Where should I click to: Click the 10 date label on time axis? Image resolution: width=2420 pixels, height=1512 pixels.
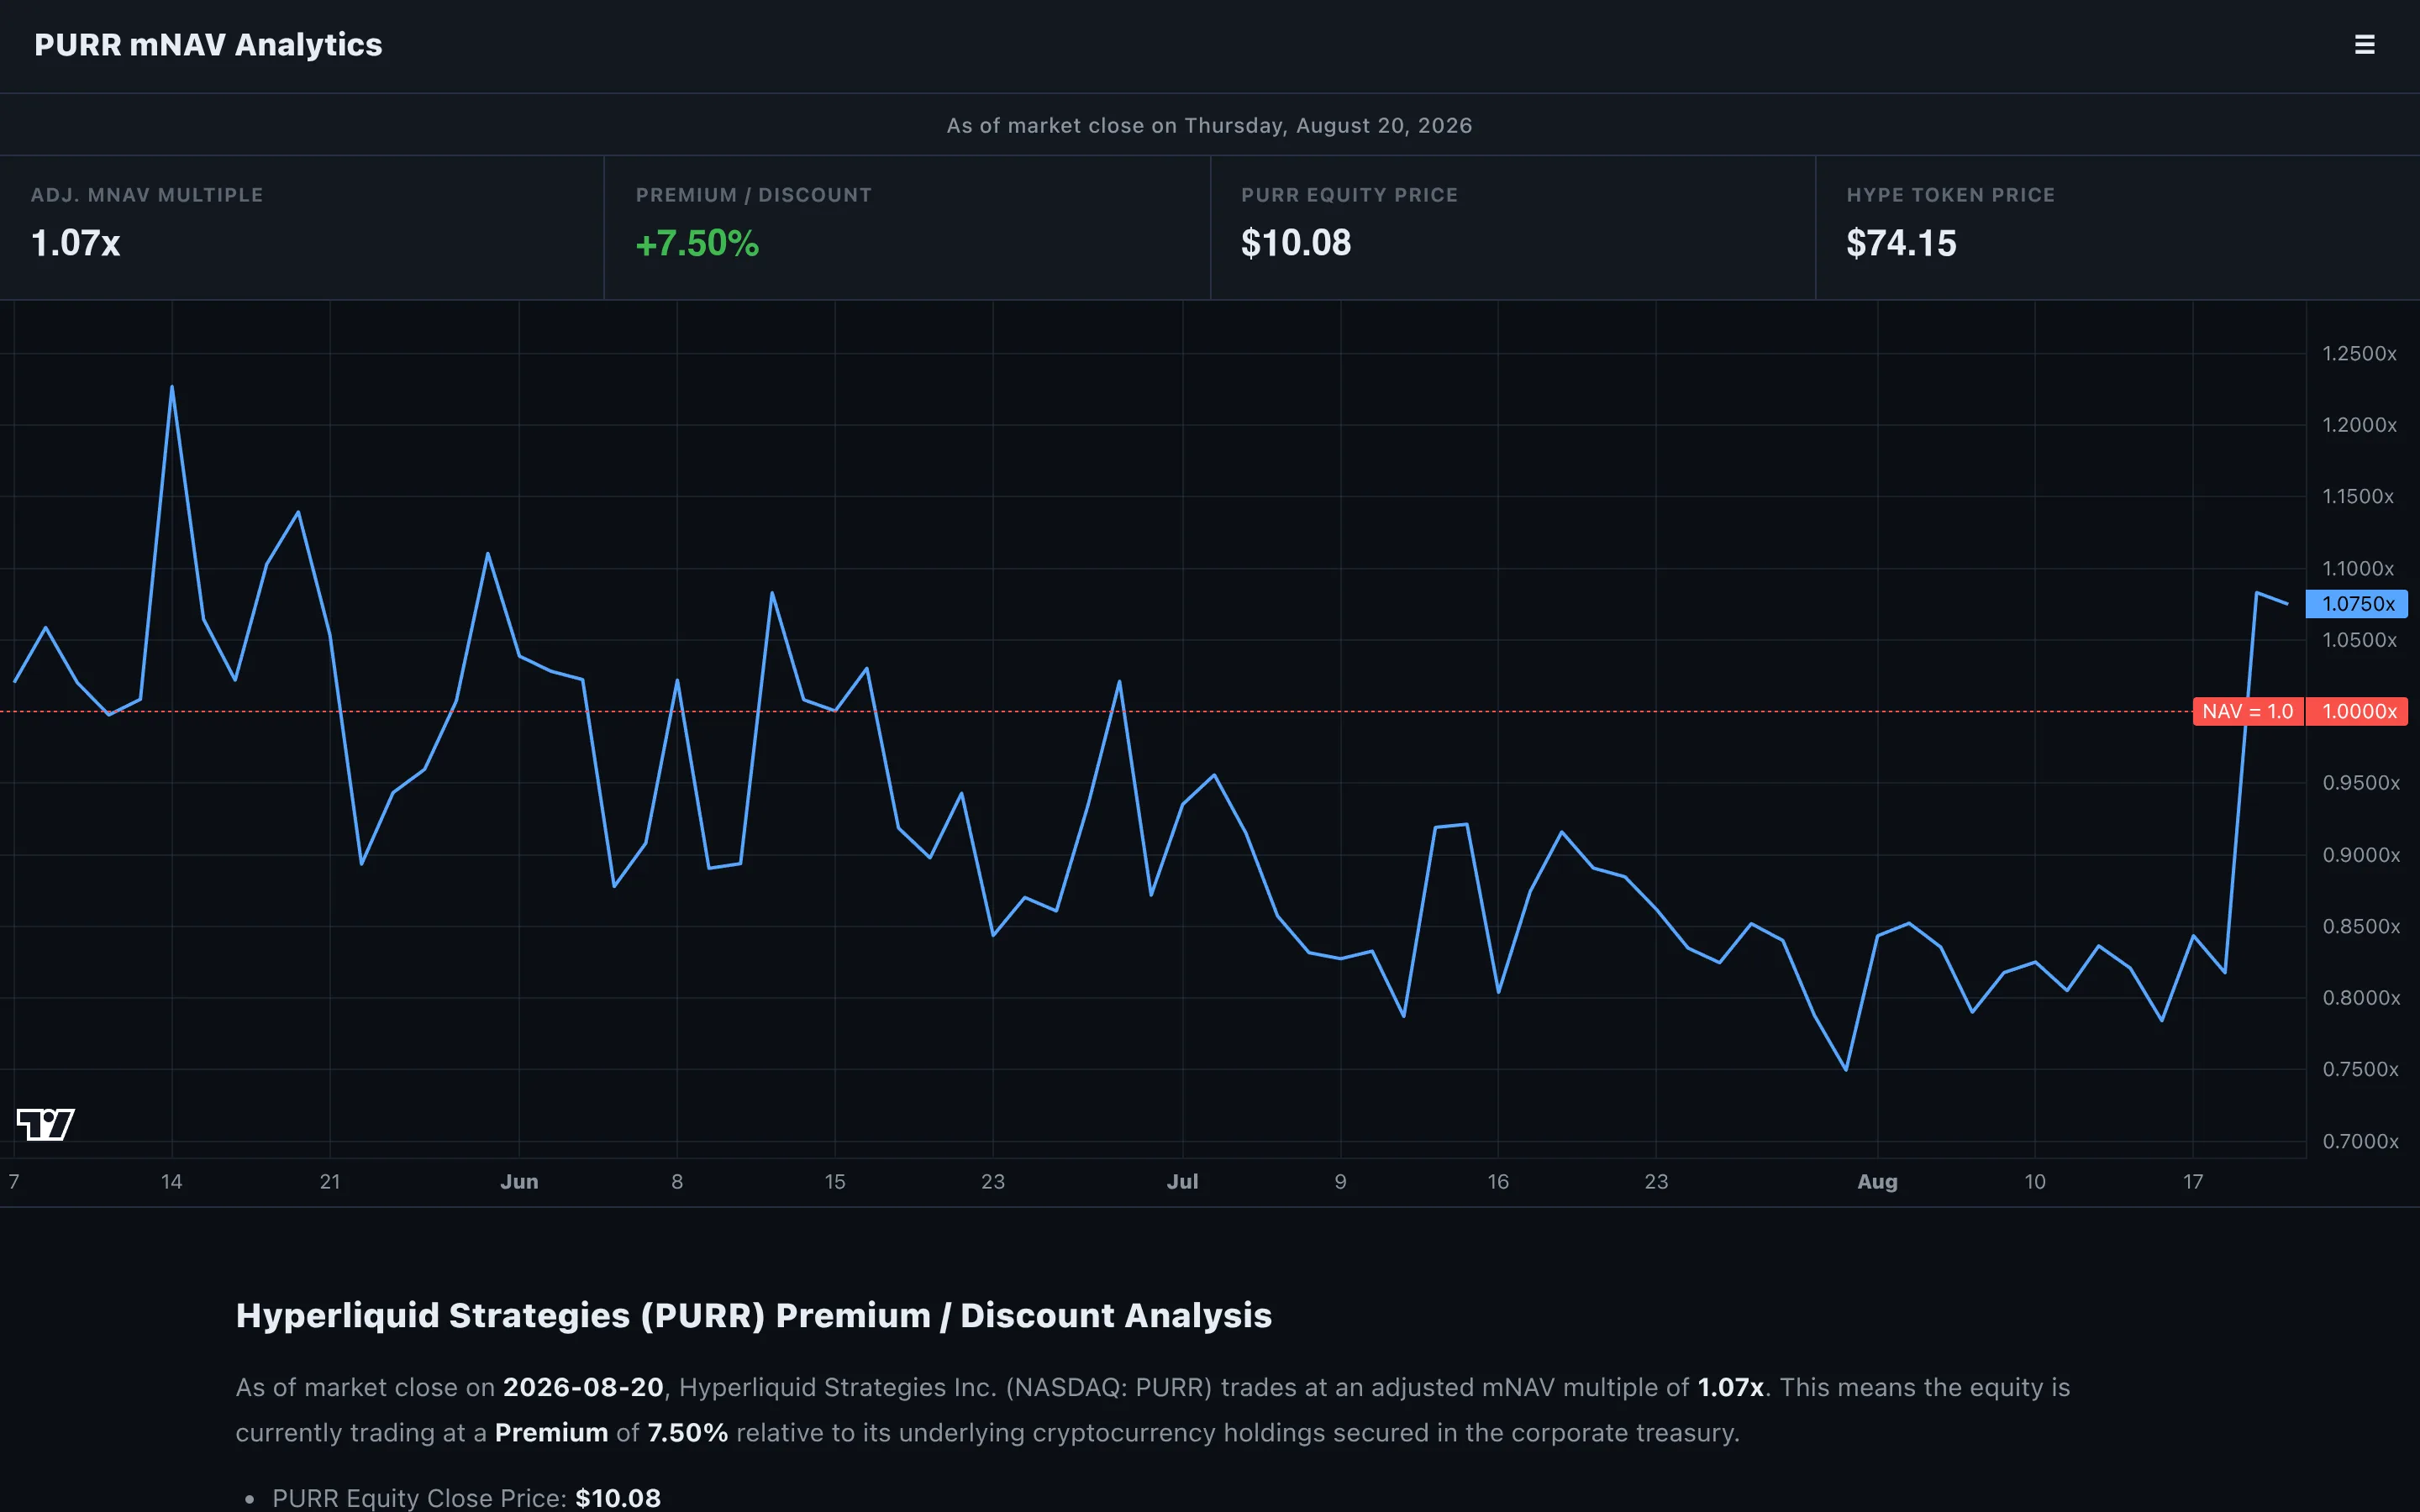(2035, 1182)
